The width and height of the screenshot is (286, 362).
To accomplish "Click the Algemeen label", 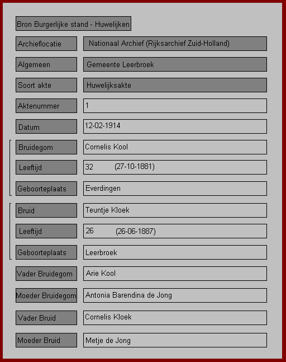I will [x=46, y=64].
